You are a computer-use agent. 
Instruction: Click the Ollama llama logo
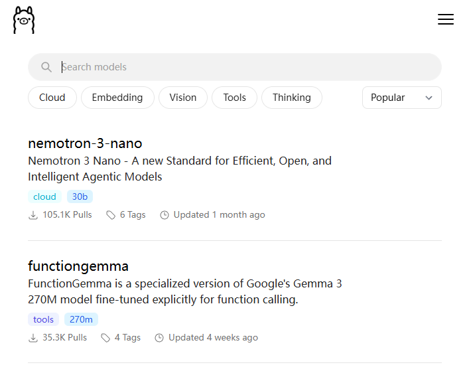tap(24, 20)
